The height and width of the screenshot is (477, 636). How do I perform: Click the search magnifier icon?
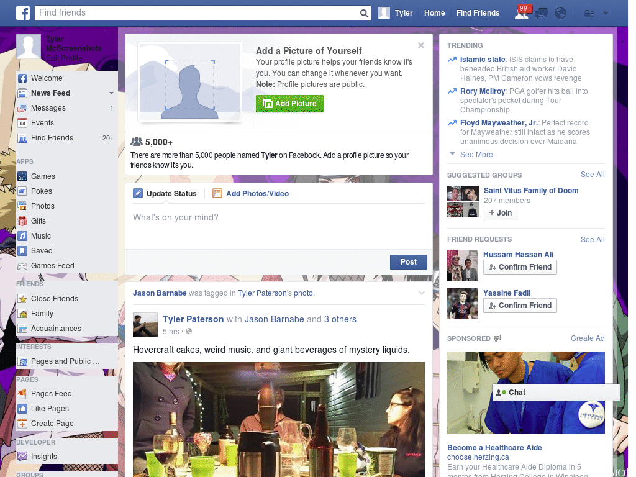tap(364, 13)
